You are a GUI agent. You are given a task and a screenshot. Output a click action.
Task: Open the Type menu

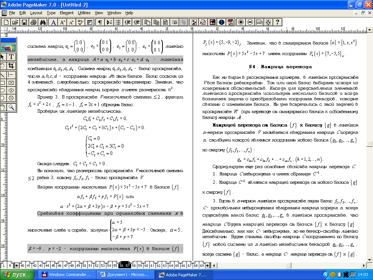click(x=51, y=13)
